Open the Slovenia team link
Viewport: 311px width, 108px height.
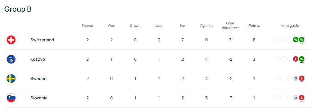point(39,98)
